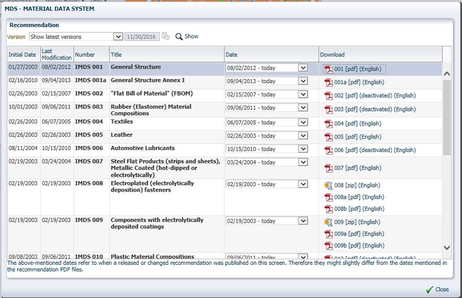Download '001a [pdf] (English)' link
This screenshot has height=298, width=462.
click(359, 83)
